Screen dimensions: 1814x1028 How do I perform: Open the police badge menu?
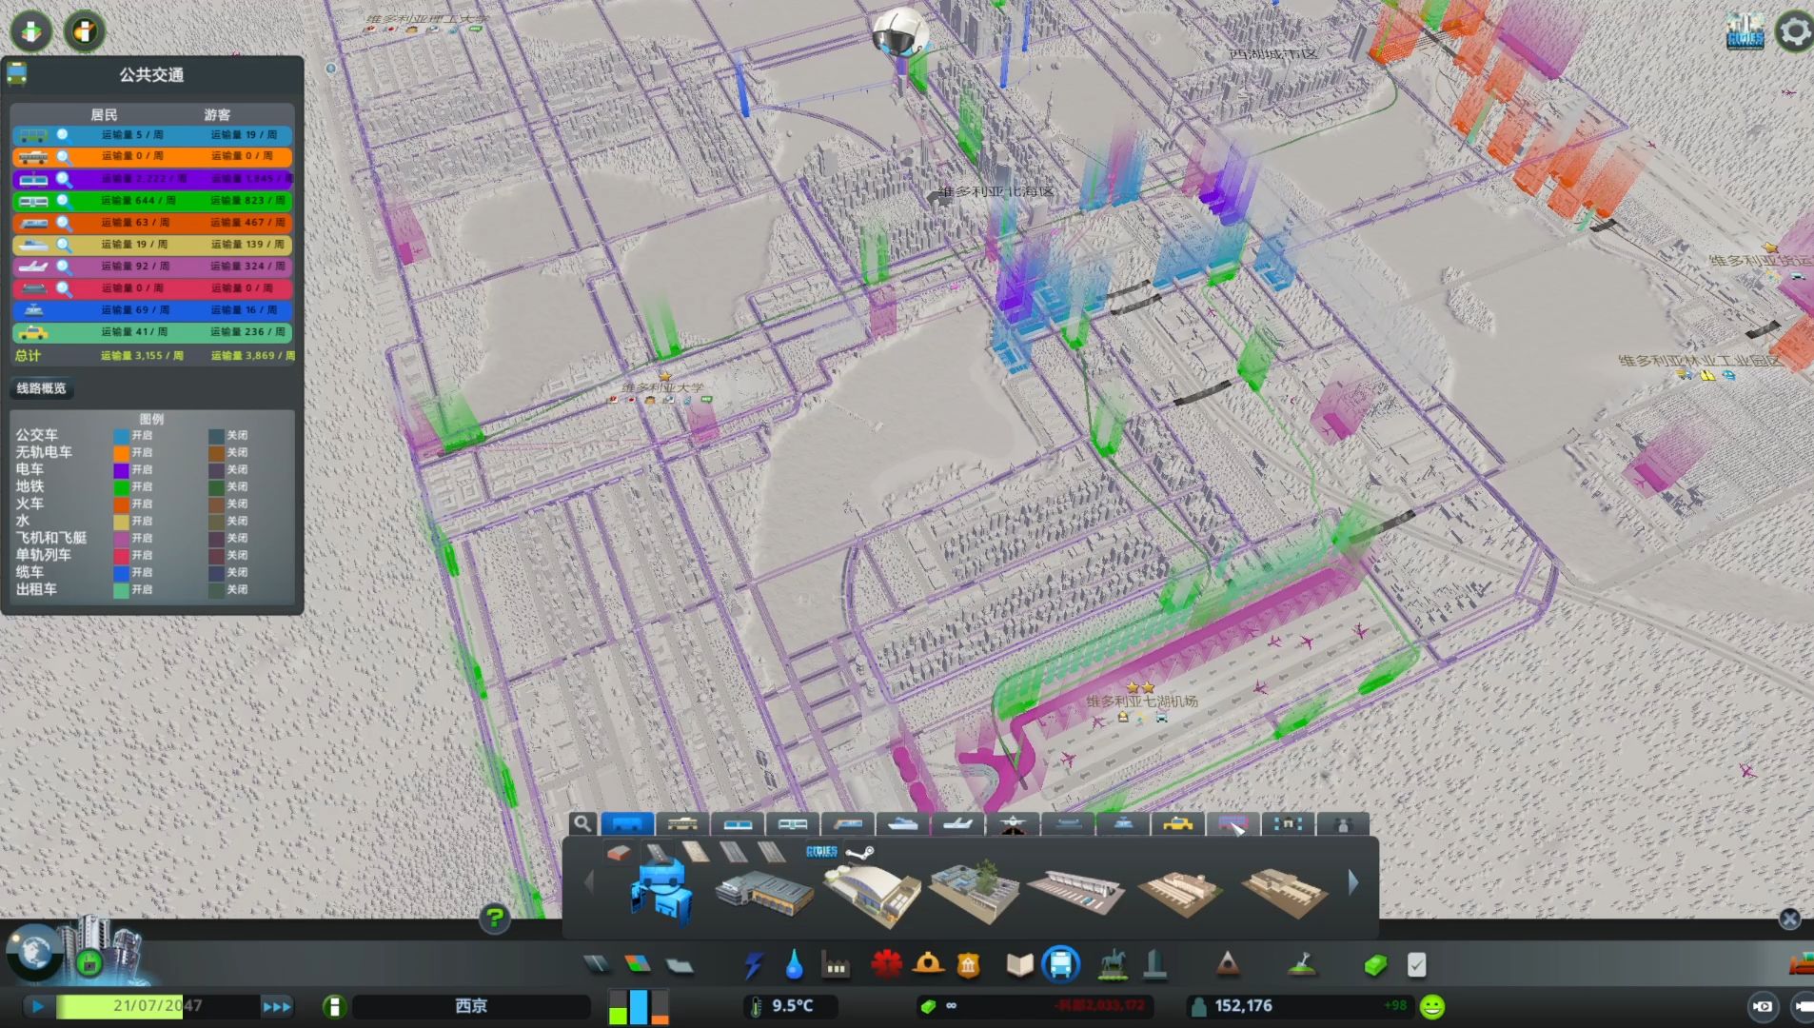pos(969,966)
